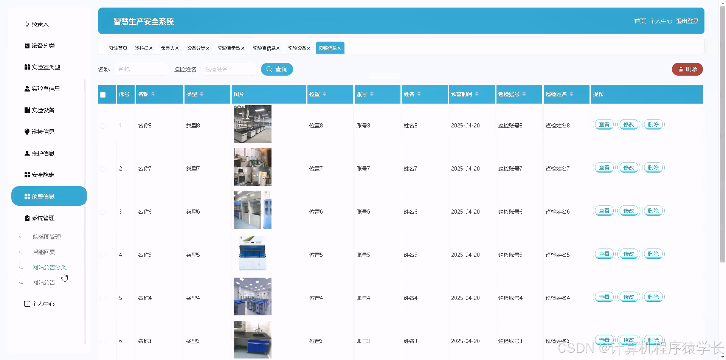This screenshot has width=726, height=360.
Task: Click the 实验室信息 person icon
Action: coord(27,89)
